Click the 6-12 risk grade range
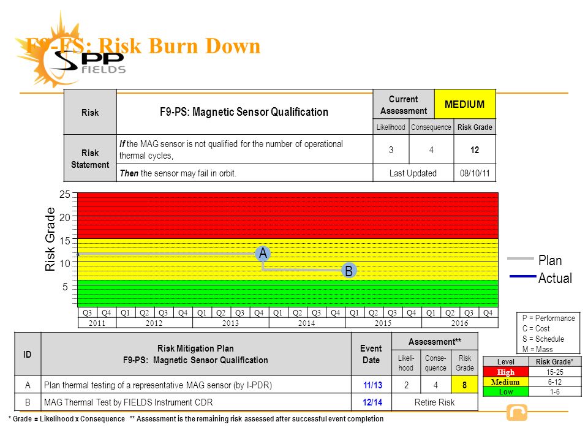This screenshot has height=441, width=588. (555, 382)
